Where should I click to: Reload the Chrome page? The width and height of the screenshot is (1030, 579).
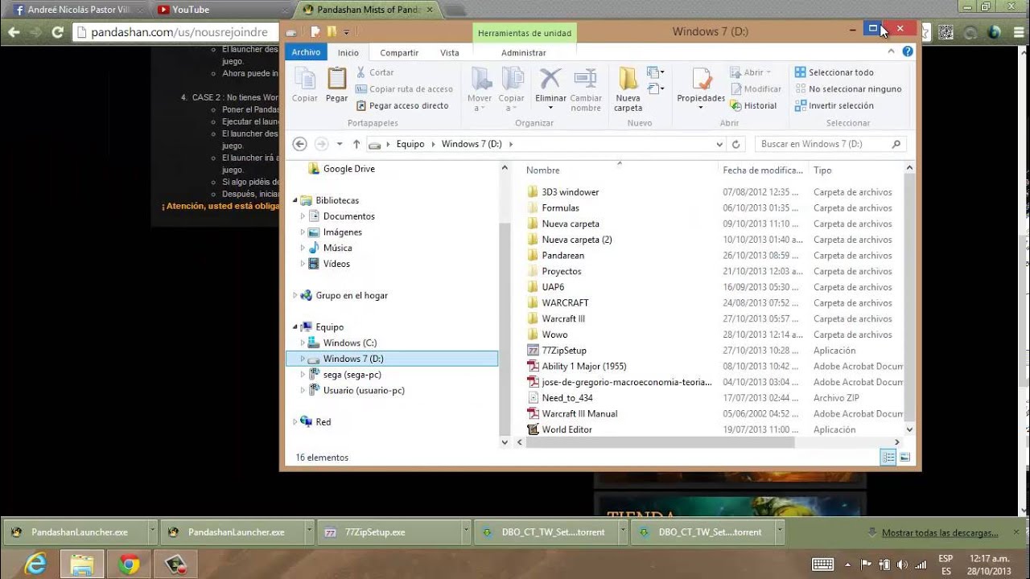[x=57, y=32]
